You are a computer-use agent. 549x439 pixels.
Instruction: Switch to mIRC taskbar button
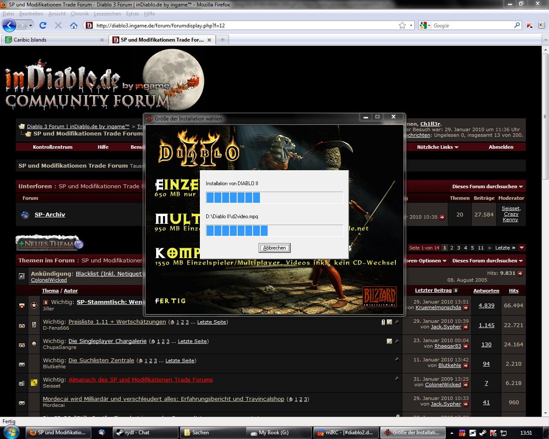pyautogui.click(x=346, y=433)
